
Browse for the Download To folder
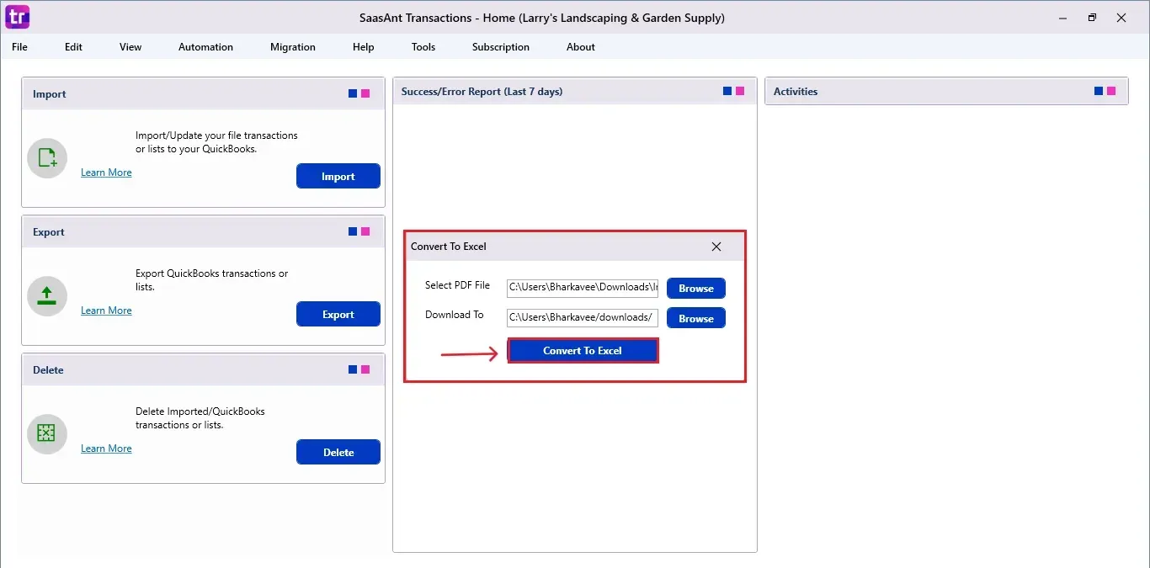click(696, 319)
